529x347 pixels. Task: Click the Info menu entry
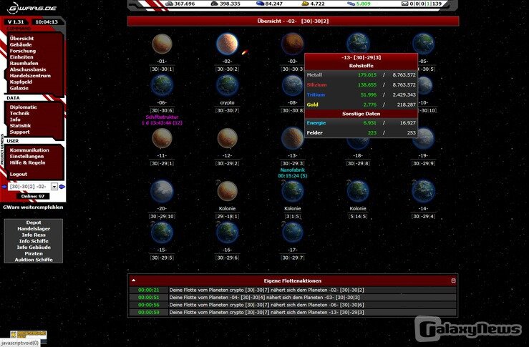point(15,119)
